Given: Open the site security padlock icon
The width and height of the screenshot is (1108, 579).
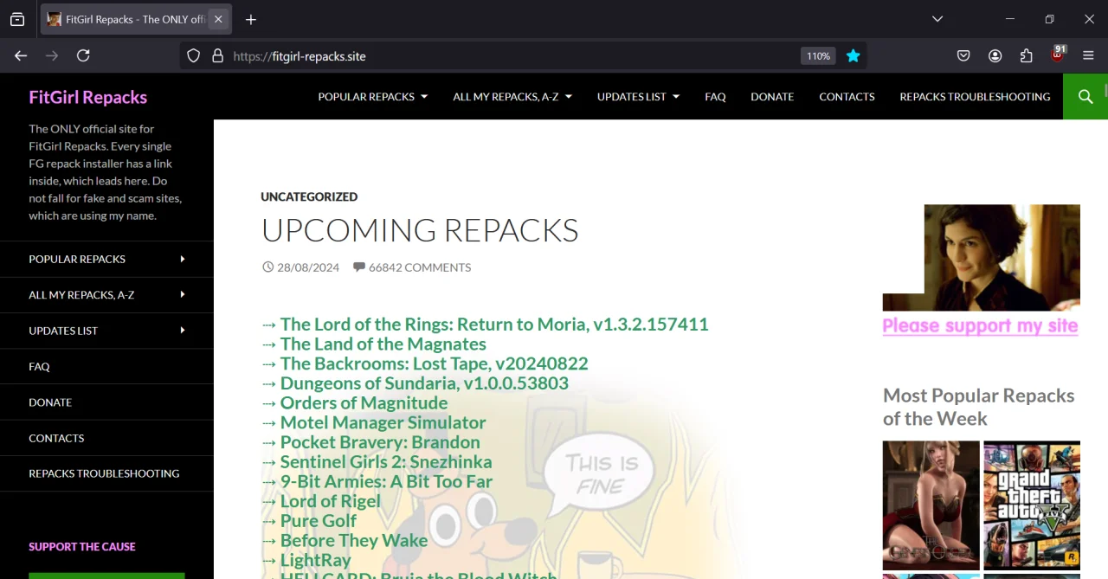Looking at the screenshot, I should click(217, 55).
